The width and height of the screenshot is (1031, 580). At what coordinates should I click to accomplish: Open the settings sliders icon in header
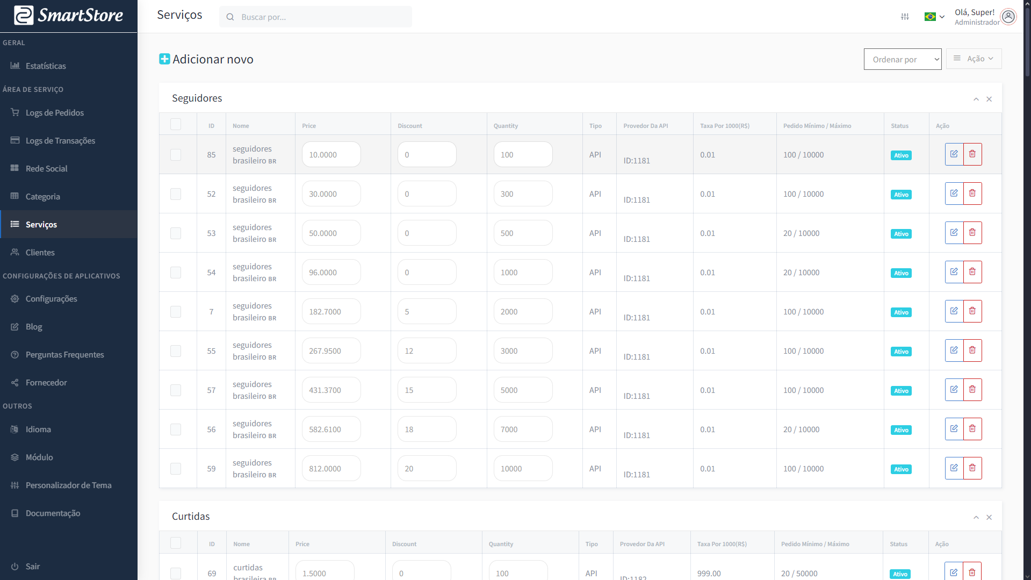pos(905,17)
